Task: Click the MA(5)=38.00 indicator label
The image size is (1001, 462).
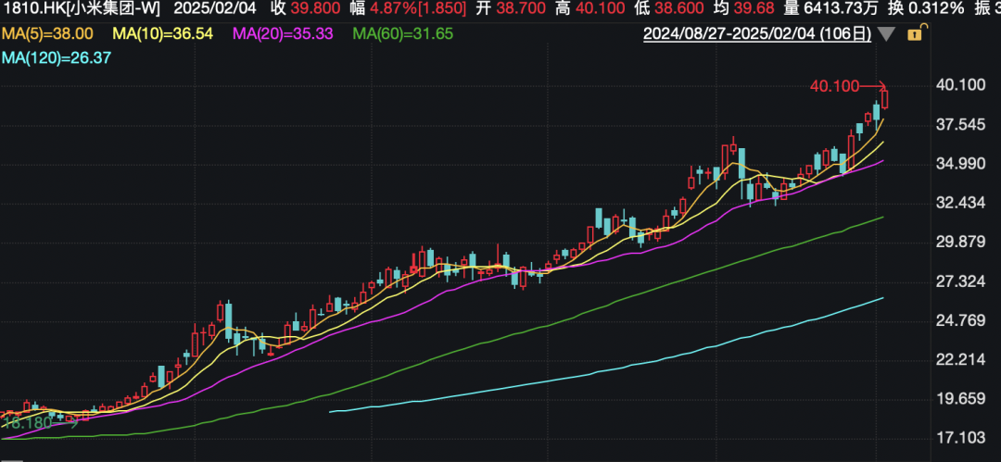Action: (47, 34)
